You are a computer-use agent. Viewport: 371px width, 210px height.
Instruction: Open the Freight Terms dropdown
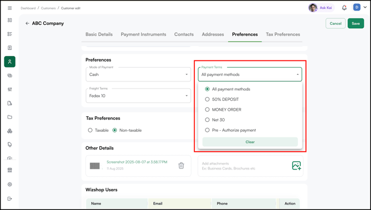click(x=138, y=96)
